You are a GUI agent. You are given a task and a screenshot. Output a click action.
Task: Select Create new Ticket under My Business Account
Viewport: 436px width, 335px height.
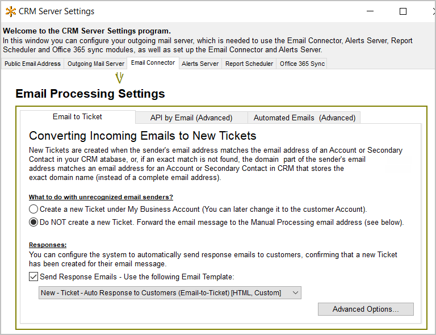34,209
